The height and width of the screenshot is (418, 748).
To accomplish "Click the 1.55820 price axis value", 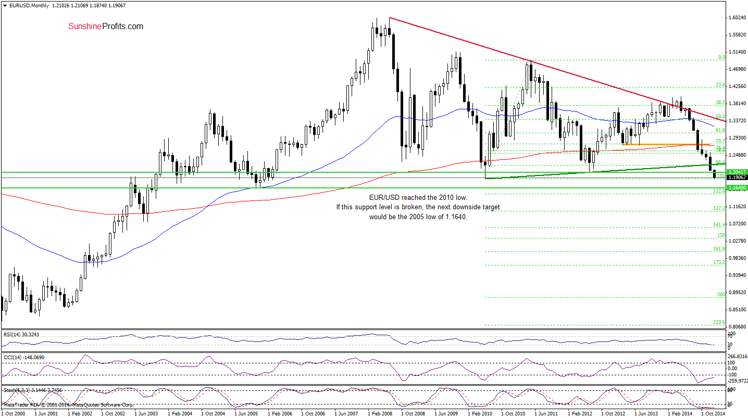I will pyautogui.click(x=737, y=34).
